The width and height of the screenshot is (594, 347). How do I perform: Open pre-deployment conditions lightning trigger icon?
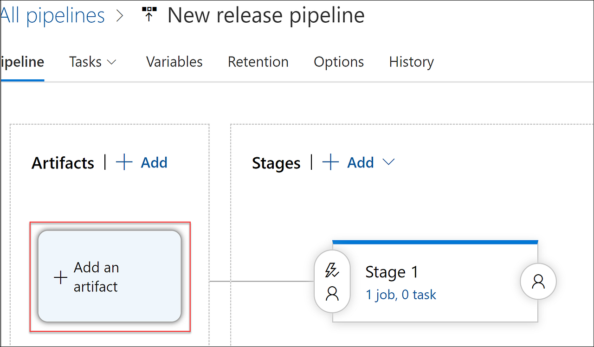click(332, 270)
